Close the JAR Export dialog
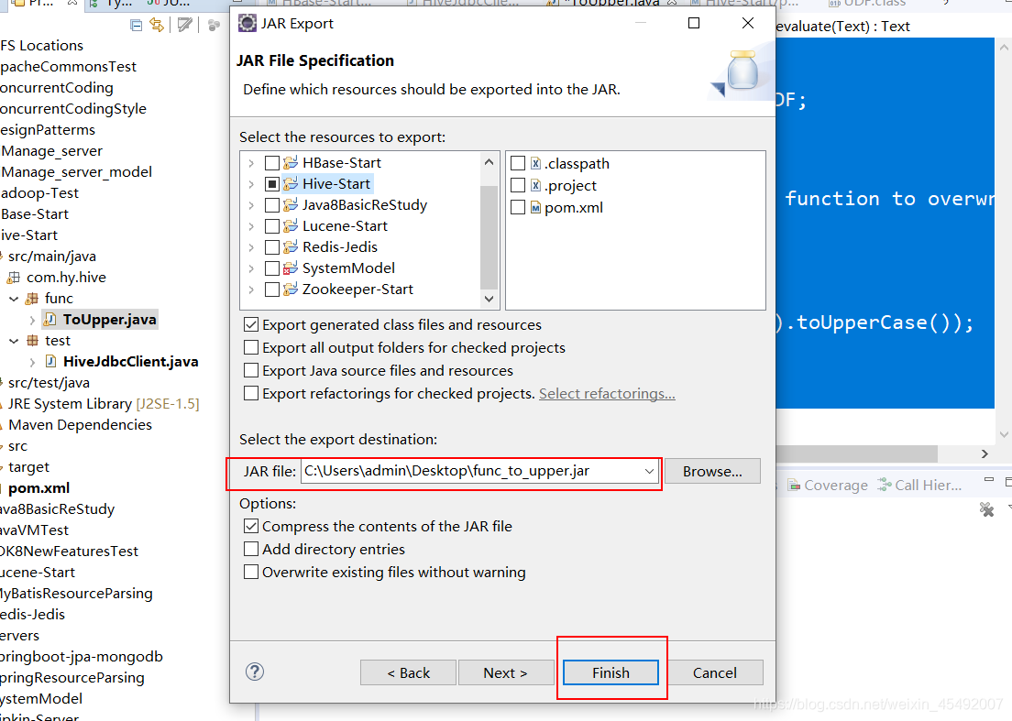Viewport: 1012px width, 721px height. coord(748,23)
